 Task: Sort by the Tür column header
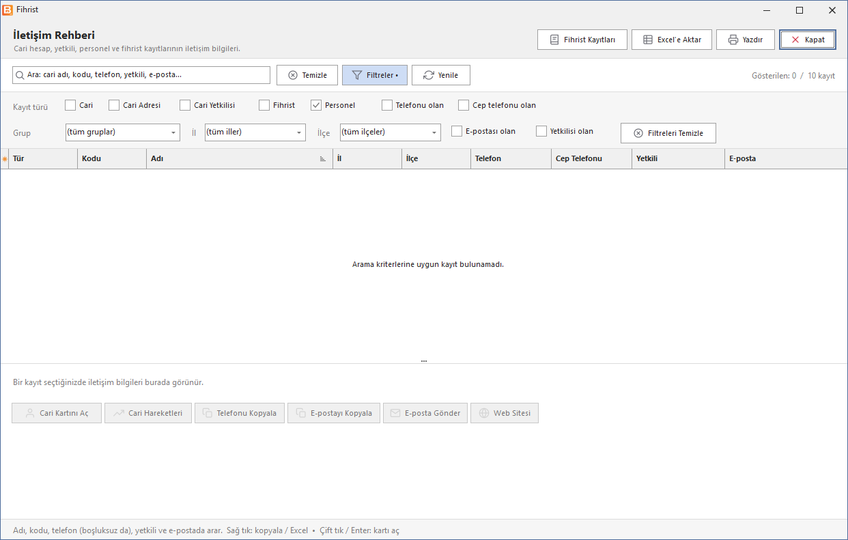[44, 158]
